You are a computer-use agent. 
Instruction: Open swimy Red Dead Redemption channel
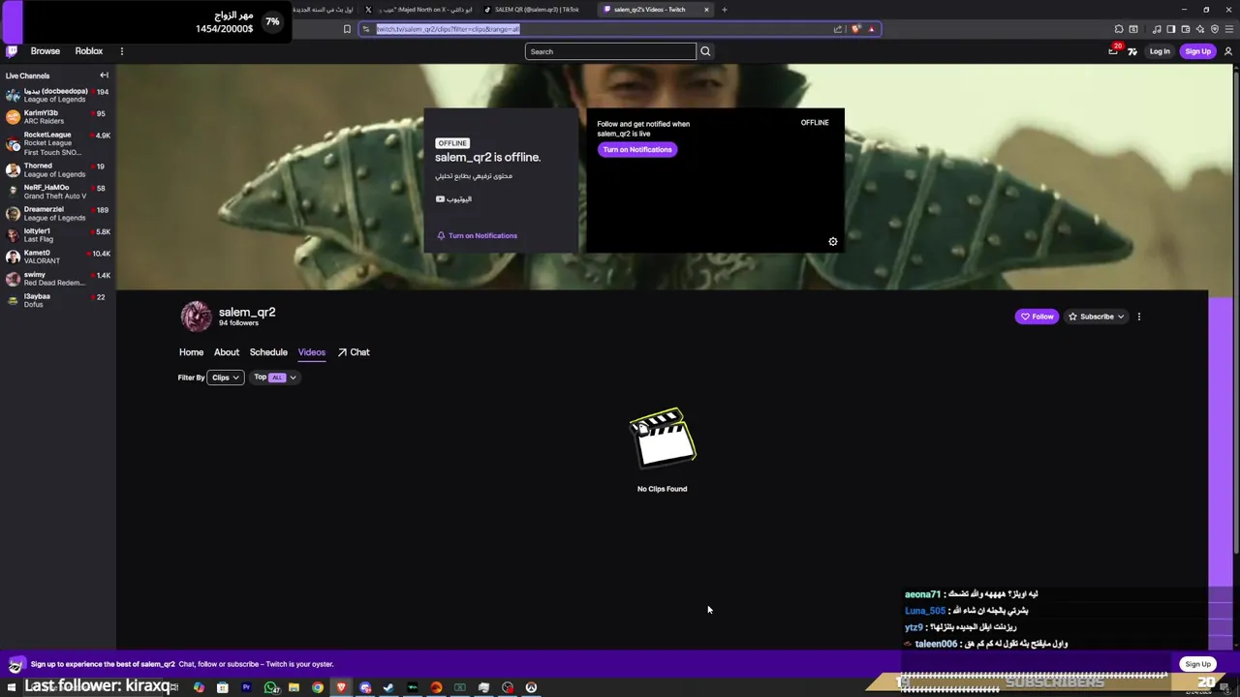(x=58, y=279)
